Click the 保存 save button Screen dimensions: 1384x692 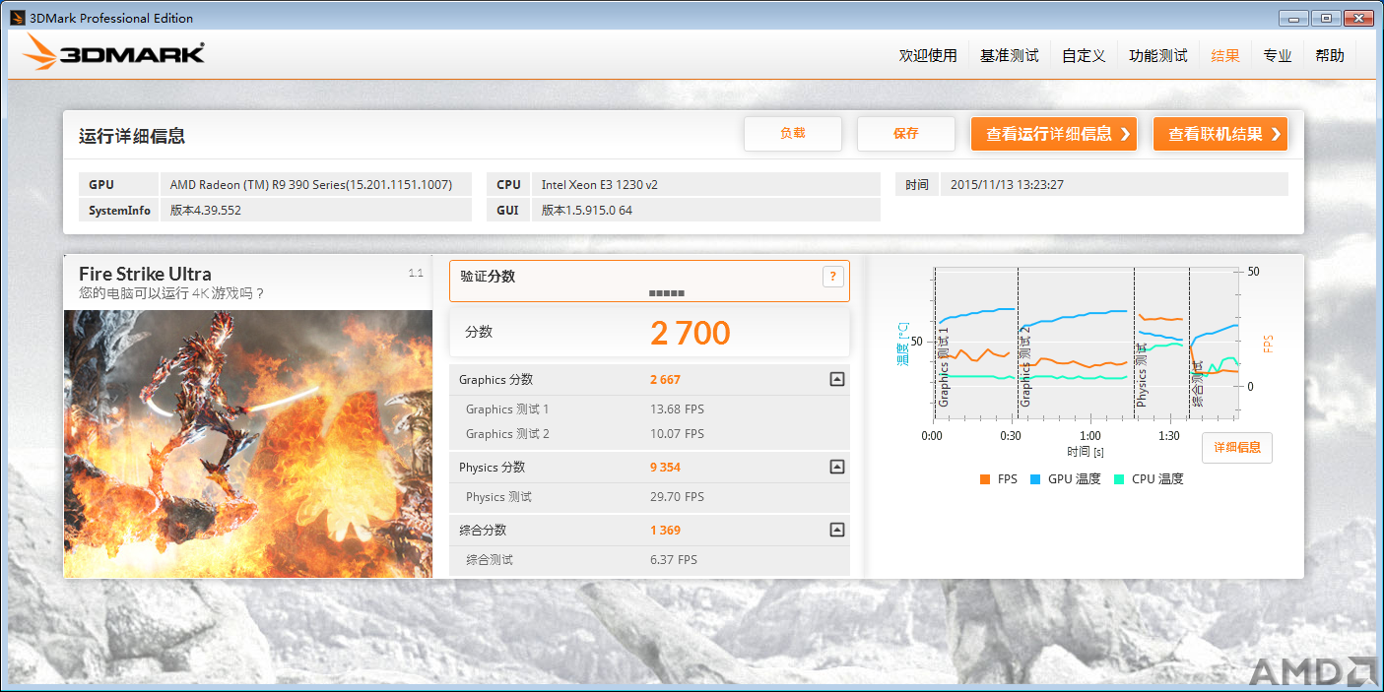point(906,134)
